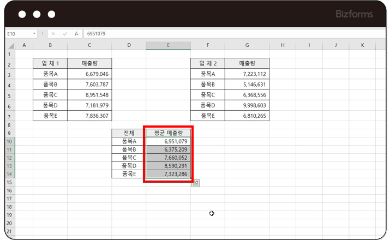Click the Name Box showing E10
Viewport: 390px width, 240px height.
pyautogui.click(x=19, y=34)
